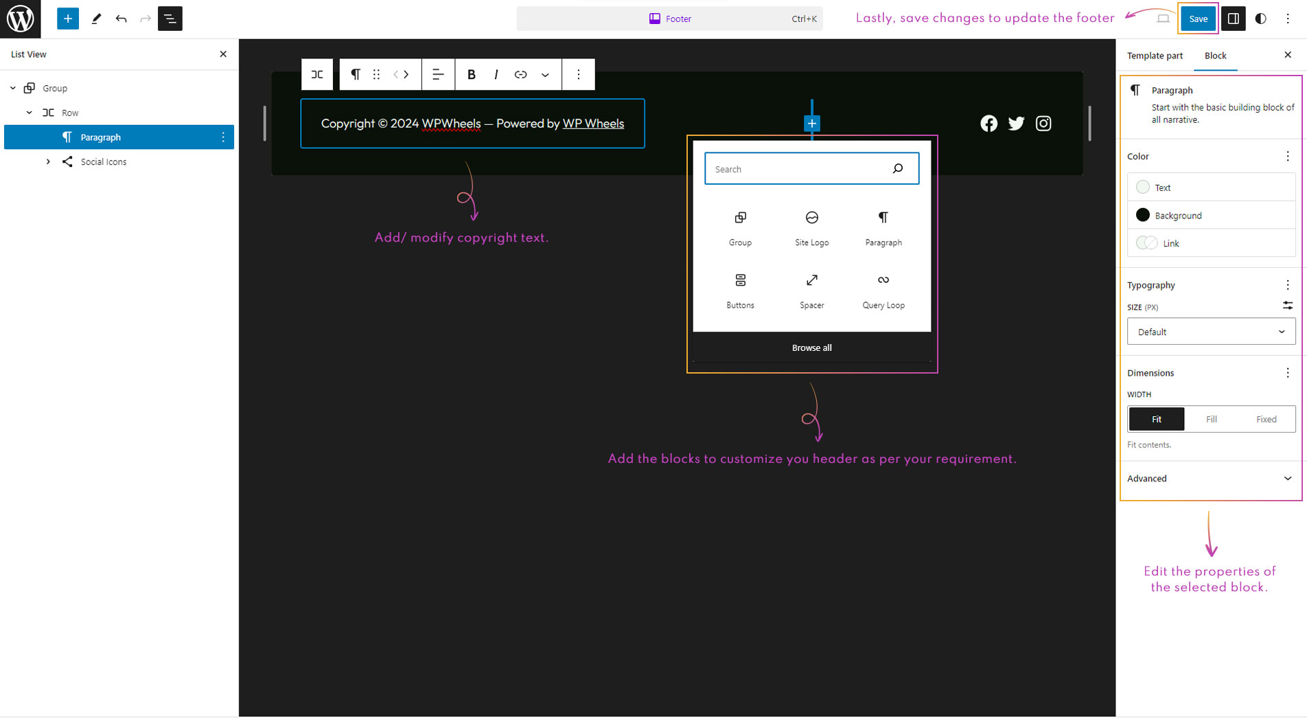Select Fill width option
The width and height of the screenshot is (1307, 719).
coord(1211,419)
